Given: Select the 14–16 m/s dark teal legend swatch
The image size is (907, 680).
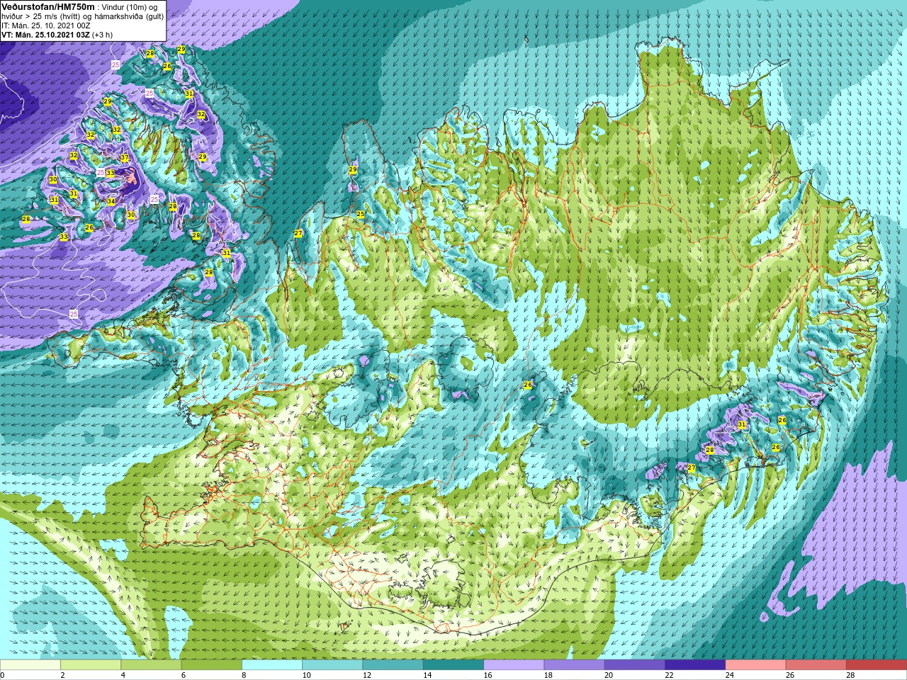Looking at the screenshot, I should (453, 665).
